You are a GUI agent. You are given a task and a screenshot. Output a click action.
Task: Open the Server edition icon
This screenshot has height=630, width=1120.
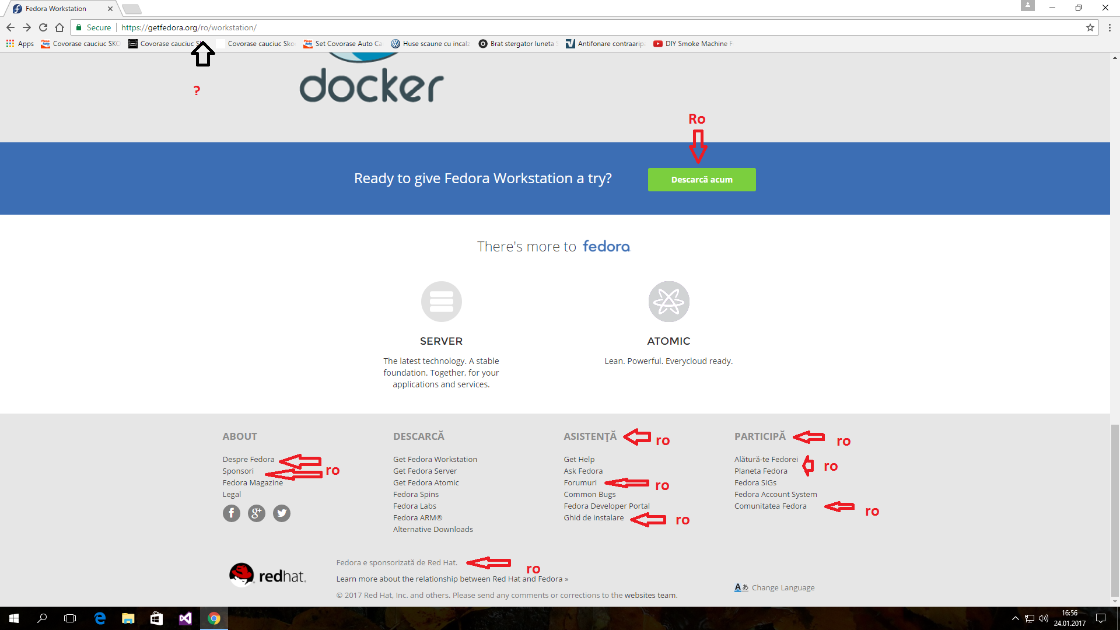(x=442, y=302)
